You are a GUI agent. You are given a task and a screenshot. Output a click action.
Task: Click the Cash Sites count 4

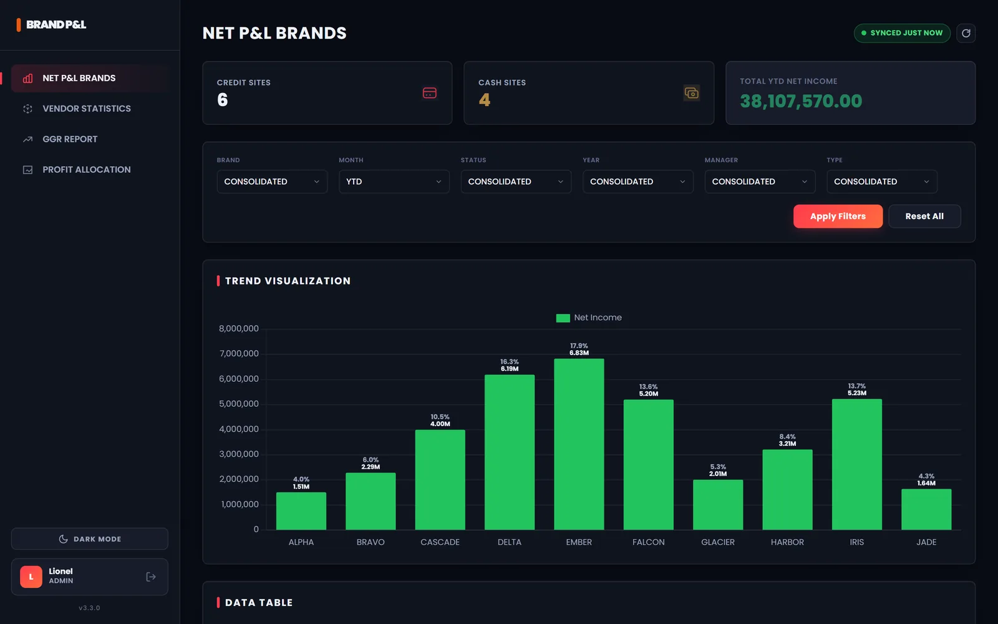click(485, 100)
